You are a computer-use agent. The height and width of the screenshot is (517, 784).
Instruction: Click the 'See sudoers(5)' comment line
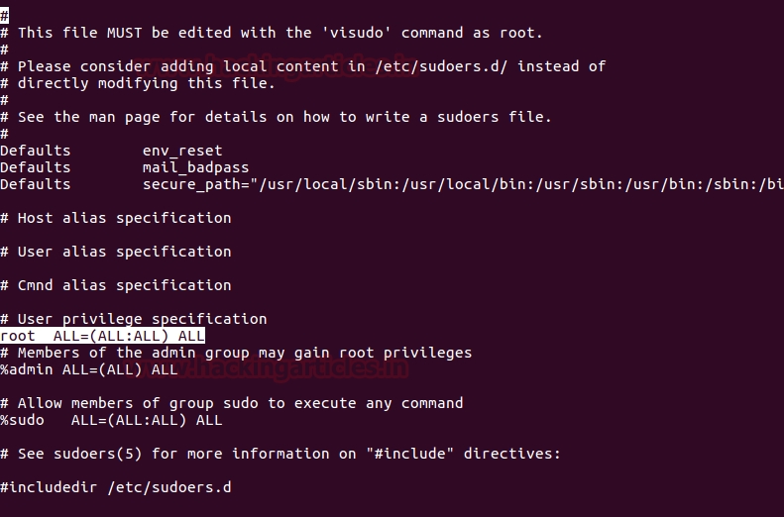click(280, 454)
